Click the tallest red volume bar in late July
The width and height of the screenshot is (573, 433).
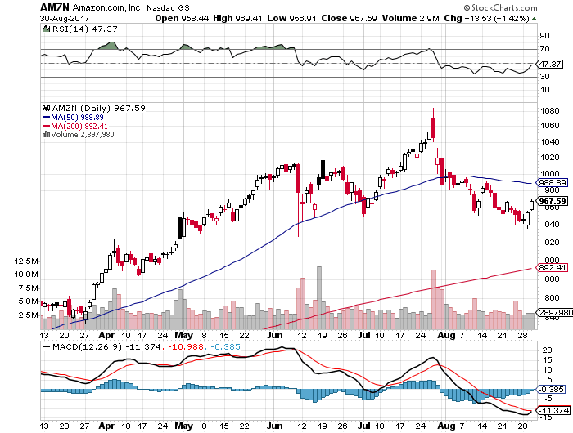click(x=434, y=300)
